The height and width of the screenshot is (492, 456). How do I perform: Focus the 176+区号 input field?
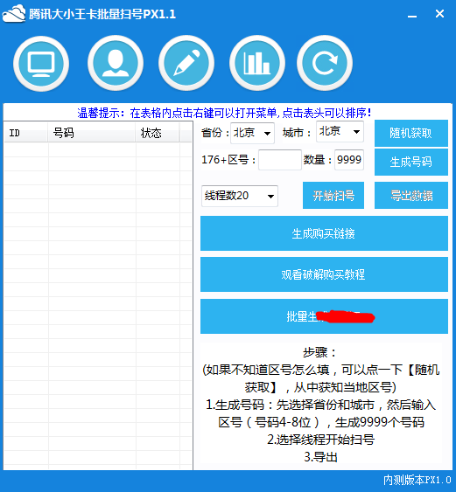pyautogui.click(x=280, y=160)
